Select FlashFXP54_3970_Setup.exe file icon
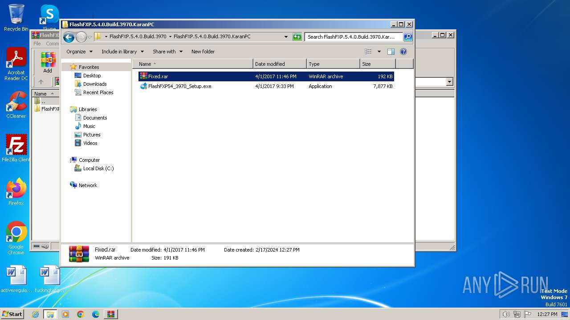Viewport: 570px width, 320px height. (143, 86)
